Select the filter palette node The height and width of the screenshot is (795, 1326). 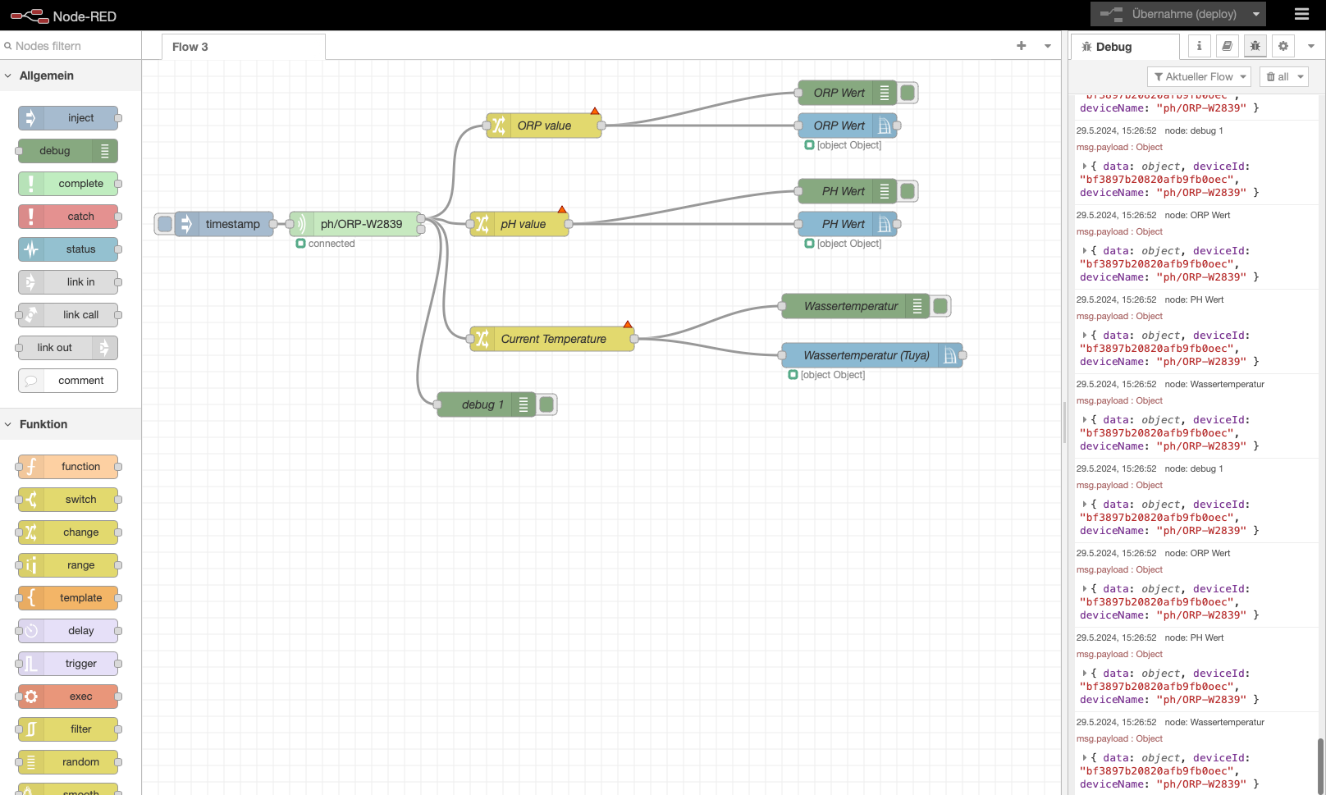(x=68, y=729)
